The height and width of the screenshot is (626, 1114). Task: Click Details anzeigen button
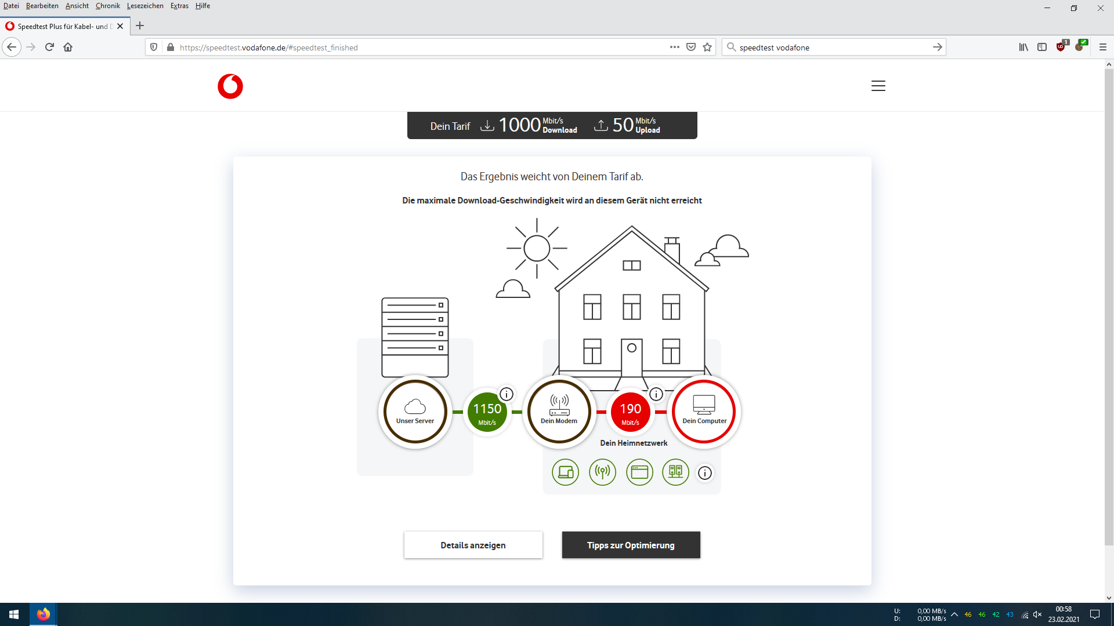473,545
